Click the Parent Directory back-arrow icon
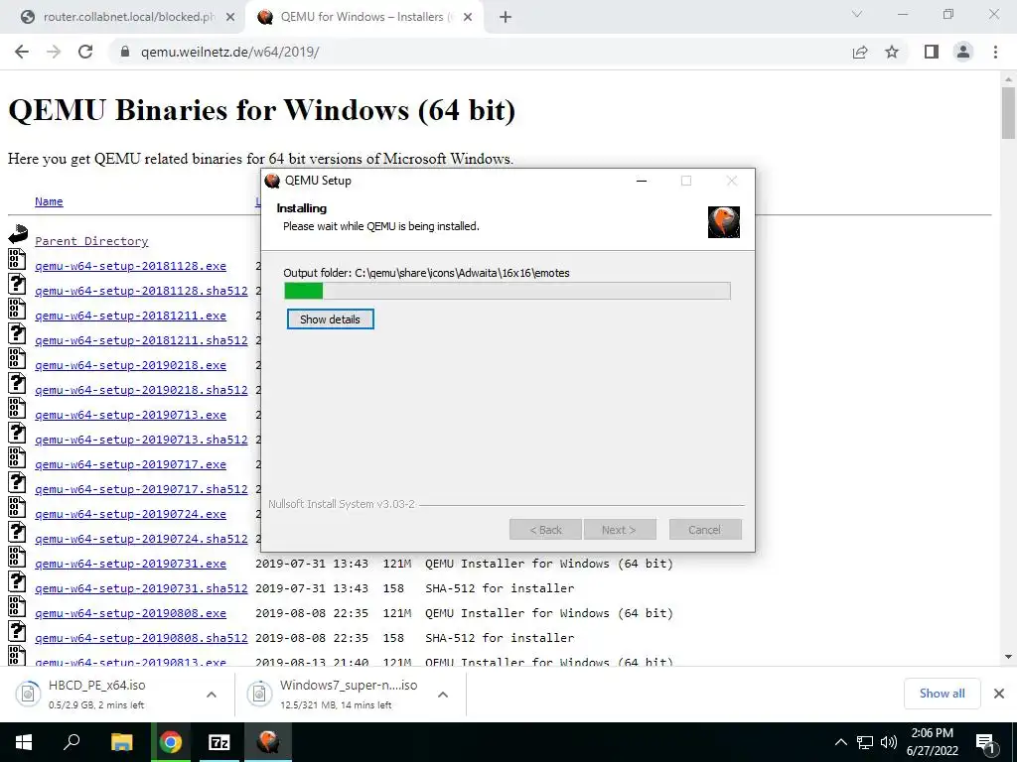 [18, 234]
